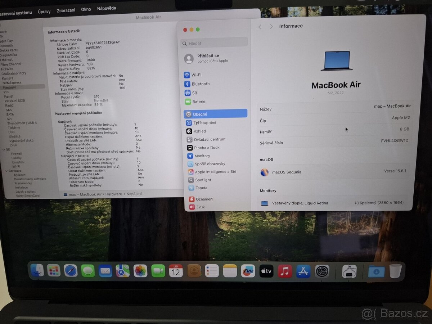
Task: Open Music from the Dock
Action: (x=285, y=271)
